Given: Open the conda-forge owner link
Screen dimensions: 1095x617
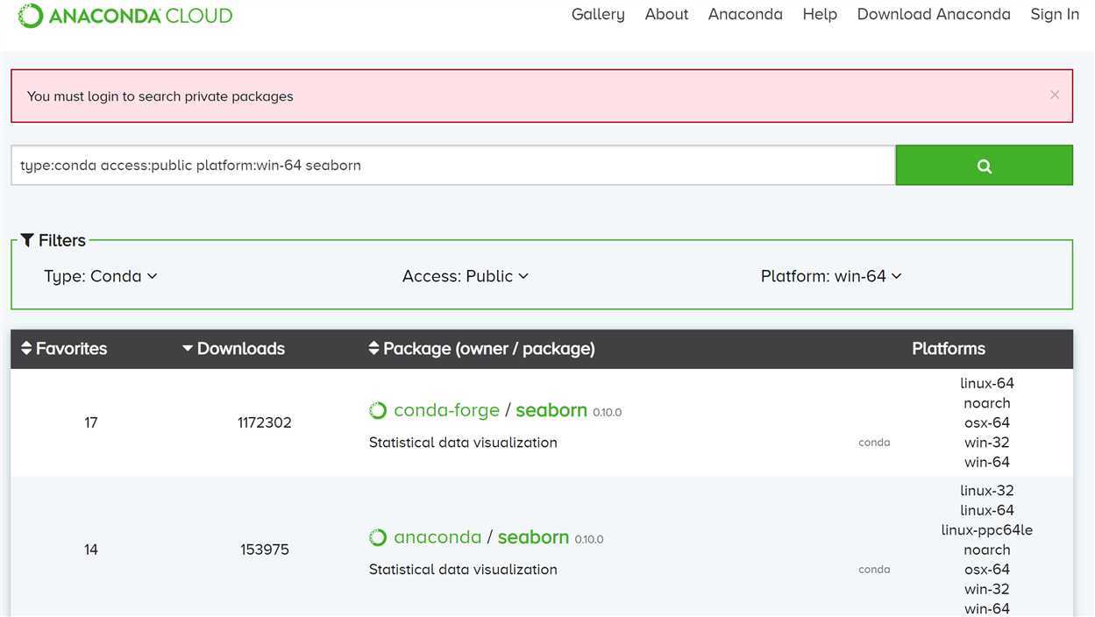Looking at the screenshot, I should click(x=446, y=410).
